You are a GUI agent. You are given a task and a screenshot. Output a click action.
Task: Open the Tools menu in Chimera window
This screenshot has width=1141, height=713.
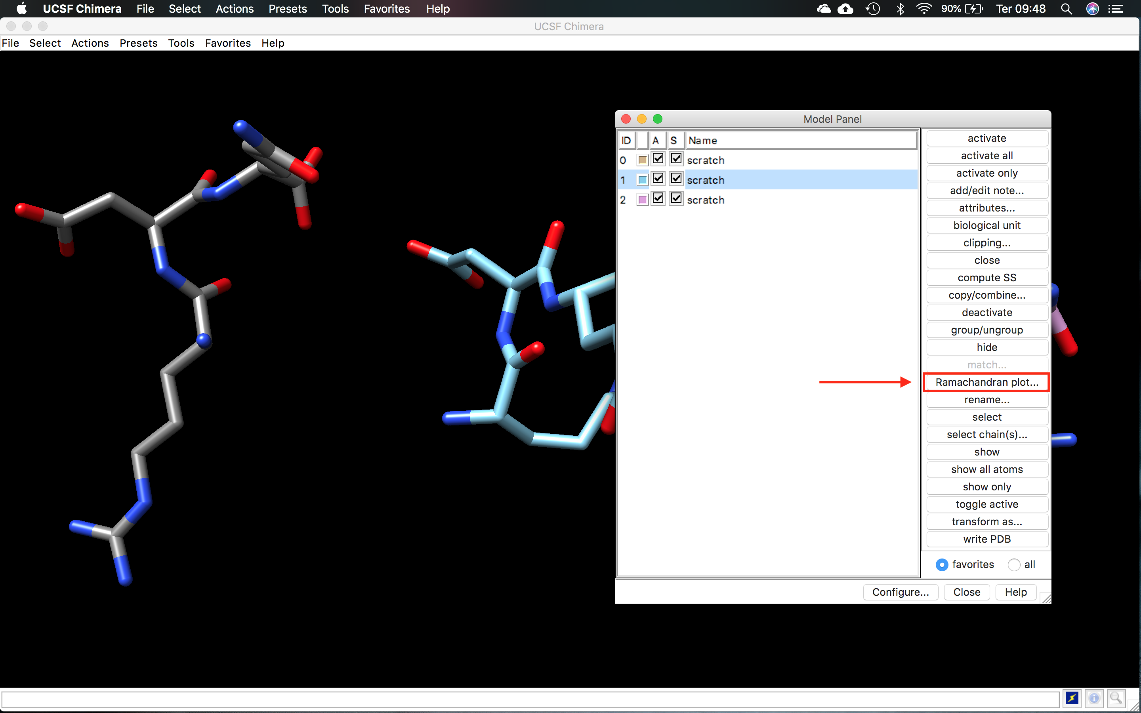181,43
